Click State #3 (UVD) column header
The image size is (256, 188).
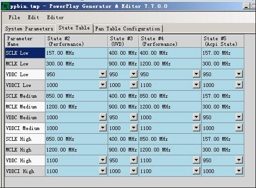(123, 41)
